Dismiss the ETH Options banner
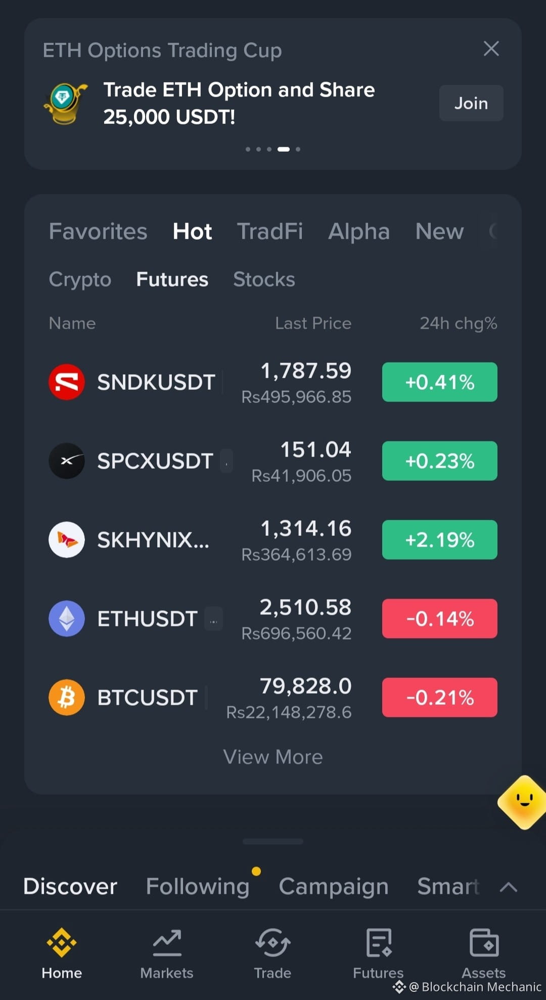 point(491,49)
